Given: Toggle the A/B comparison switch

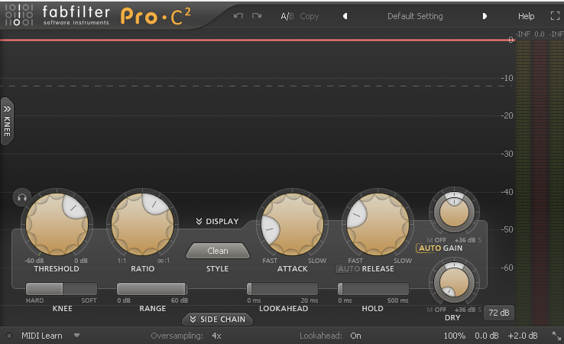Looking at the screenshot, I should tap(287, 16).
